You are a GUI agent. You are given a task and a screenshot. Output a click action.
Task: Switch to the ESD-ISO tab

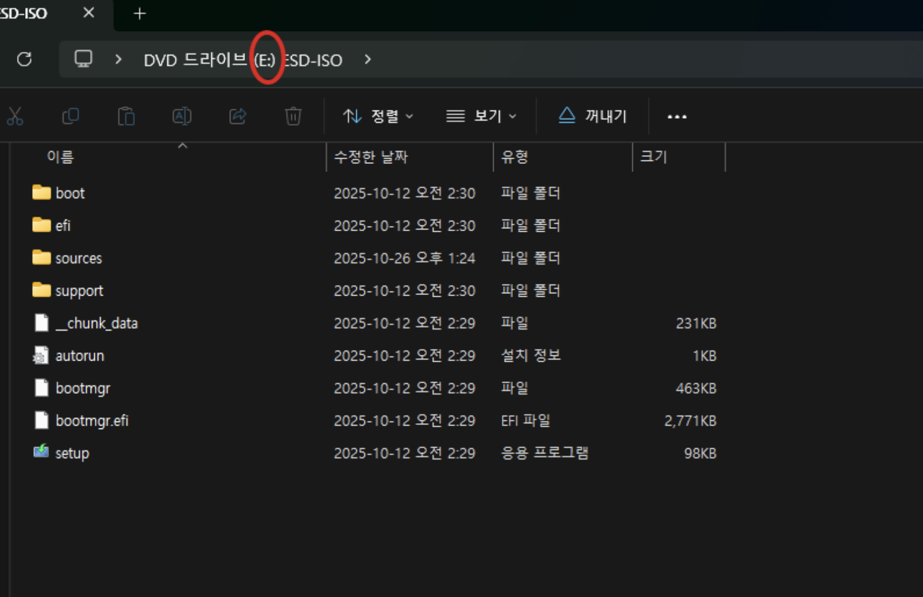coord(23,13)
